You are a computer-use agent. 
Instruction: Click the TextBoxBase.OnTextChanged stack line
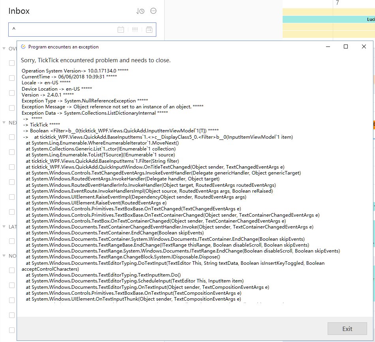[133, 209]
